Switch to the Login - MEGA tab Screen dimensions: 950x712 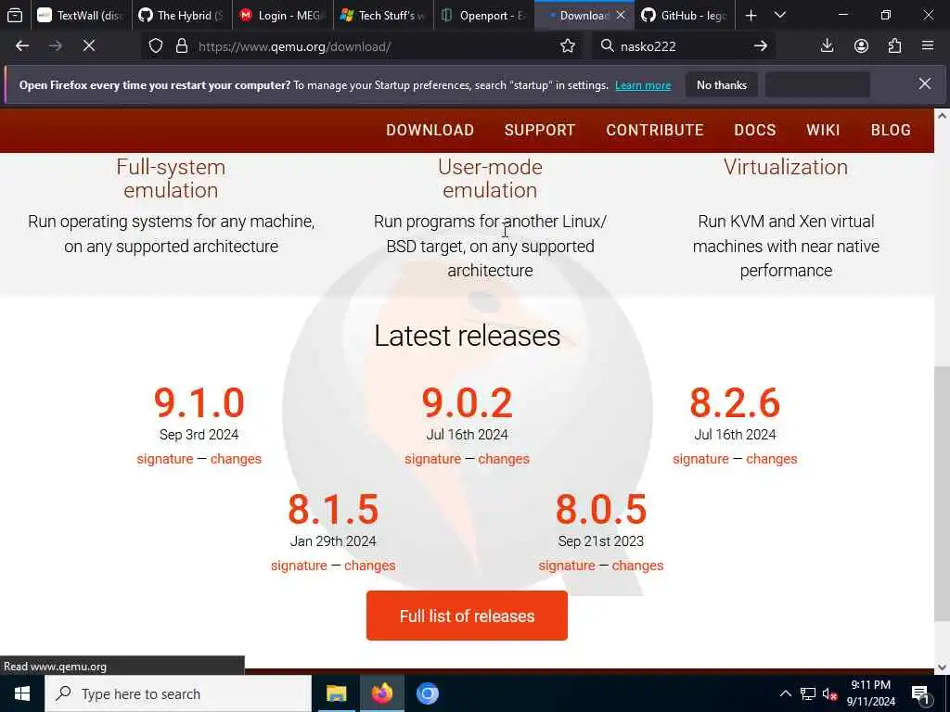click(282, 15)
